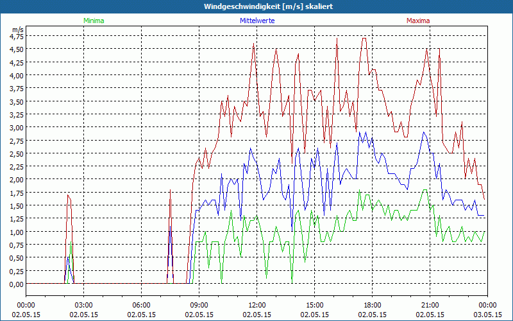The width and height of the screenshot is (513, 321).
Task: Click the chart title Windgeschwindigkeit [m/s] skaliert
Action: [x=268, y=6]
